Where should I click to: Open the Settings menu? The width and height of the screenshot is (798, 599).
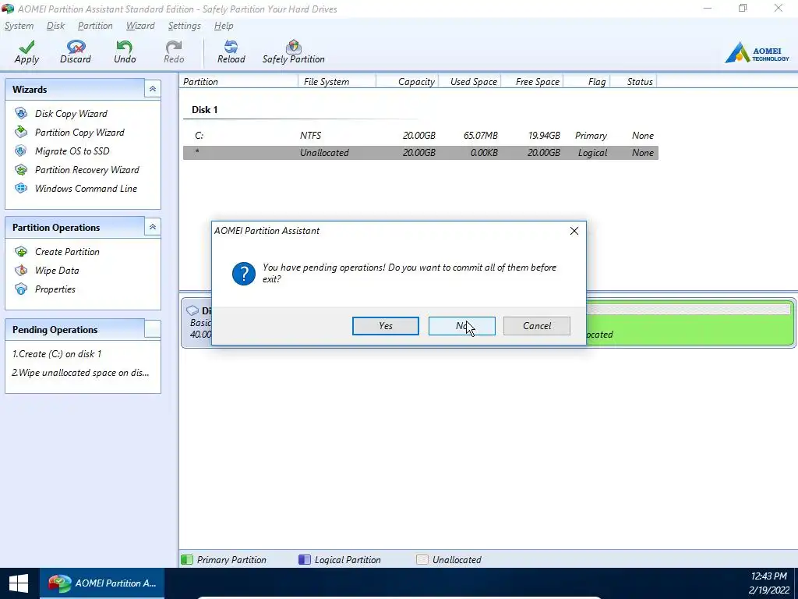click(x=184, y=26)
